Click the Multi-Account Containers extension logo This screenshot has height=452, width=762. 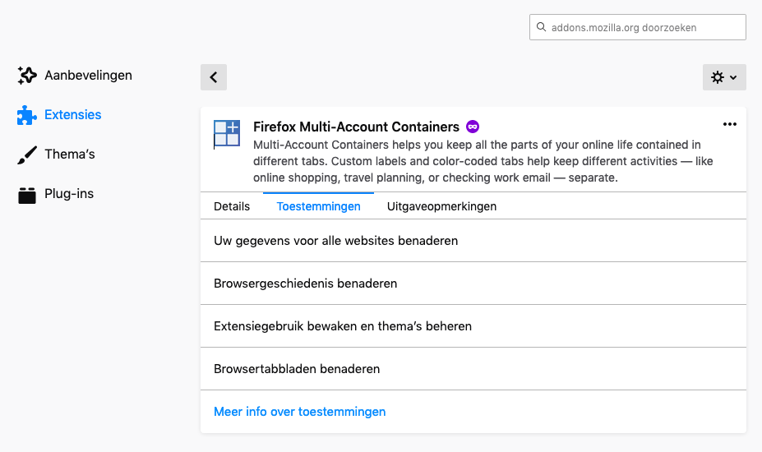[226, 133]
